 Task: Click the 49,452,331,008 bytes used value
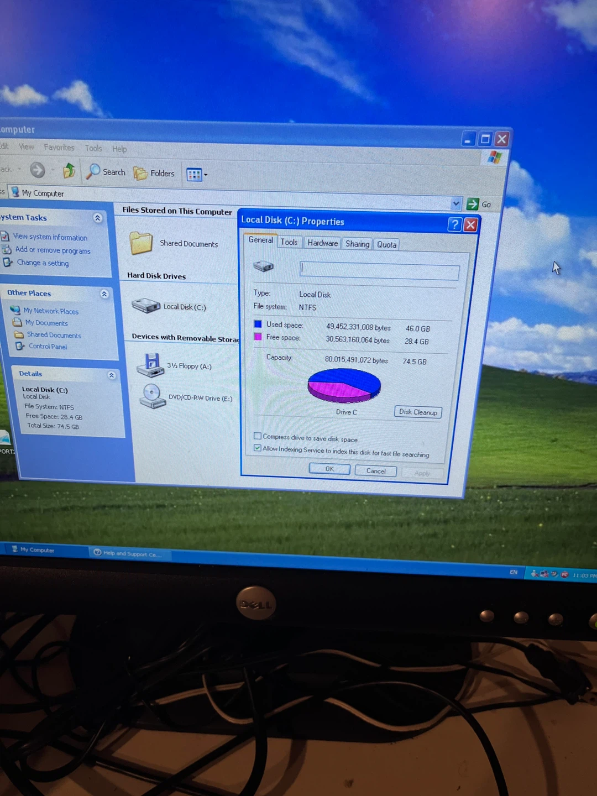[x=358, y=327]
